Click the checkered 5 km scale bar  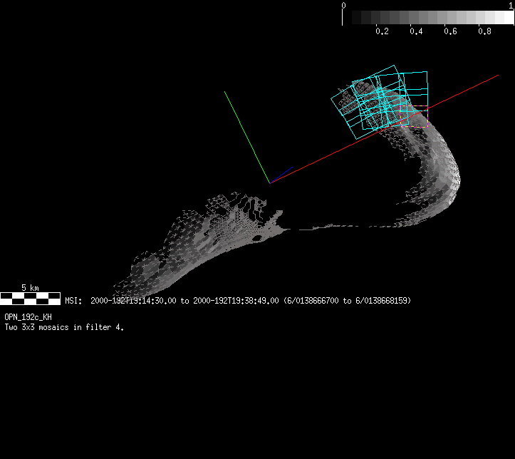pos(30,299)
